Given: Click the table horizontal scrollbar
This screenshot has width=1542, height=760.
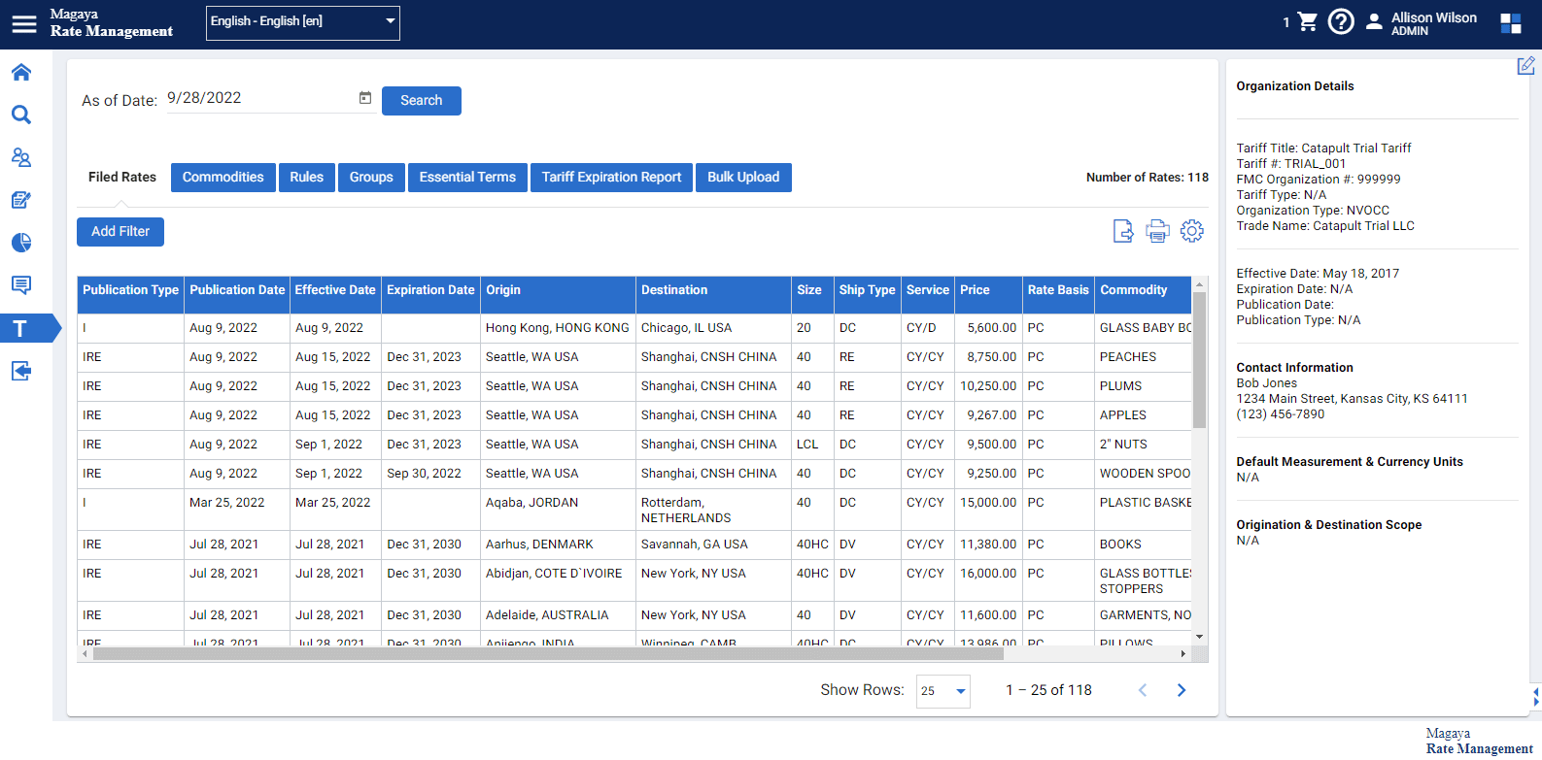Looking at the screenshot, I should coord(549,654).
